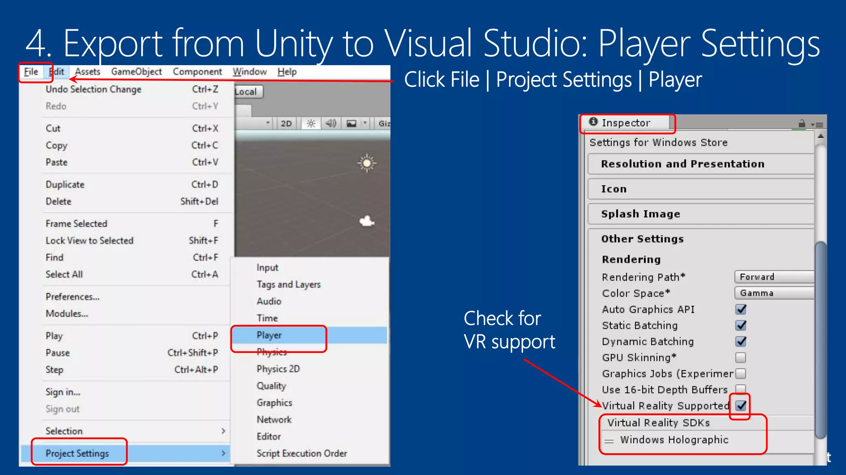Open Tags and Layers settings

tap(310, 285)
